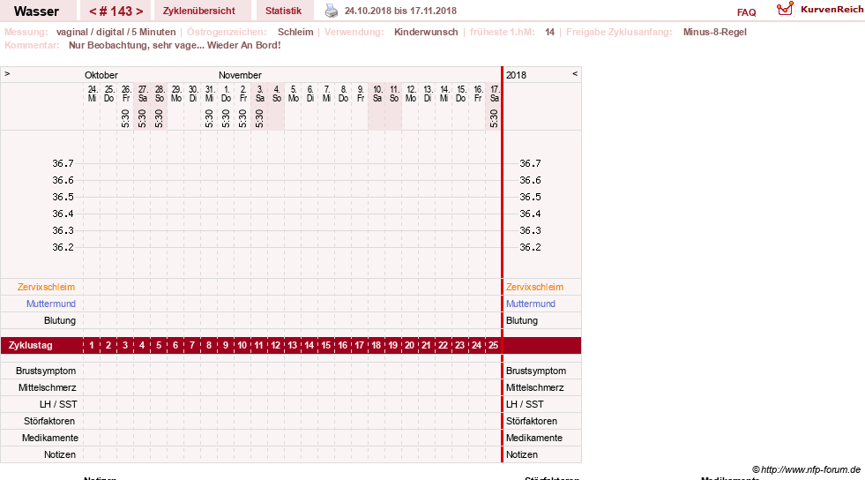Select cycle day 20 in Zyklustag row

pyautogui.click(x=409, y=345)
